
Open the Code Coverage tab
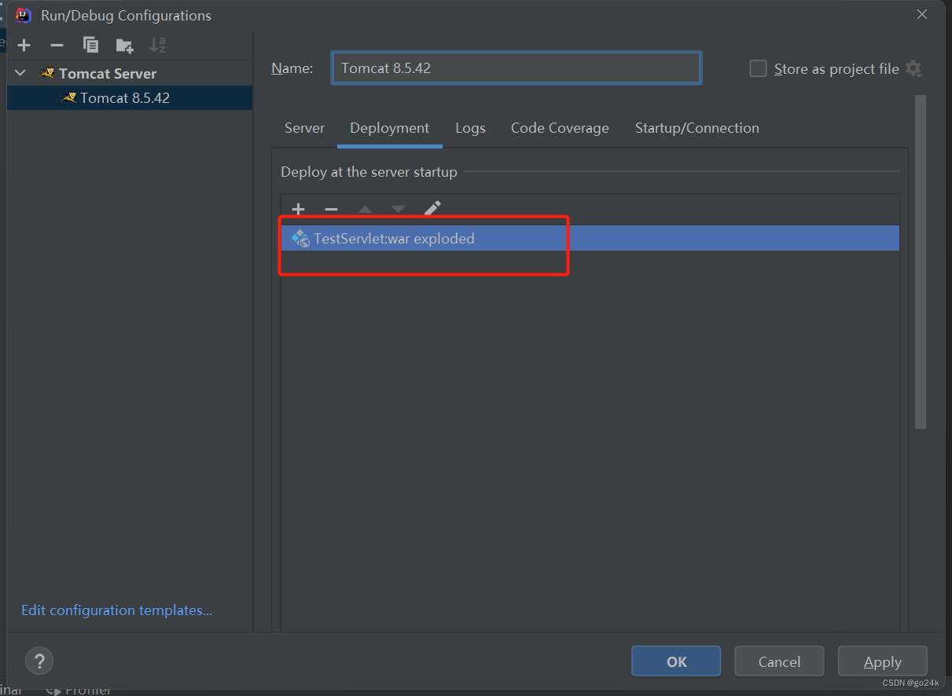pos(560,128)
